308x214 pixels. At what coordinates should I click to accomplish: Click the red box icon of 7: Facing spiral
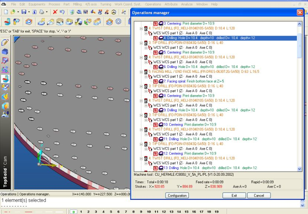[155, 81]
